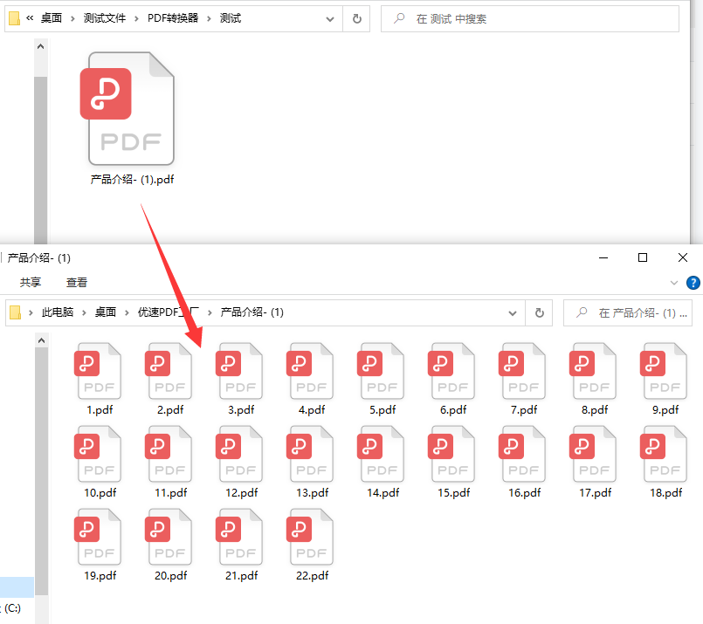Select 10.pdf at the start of its row
This screenshot has height=624, width=703.
pos(98,454)
